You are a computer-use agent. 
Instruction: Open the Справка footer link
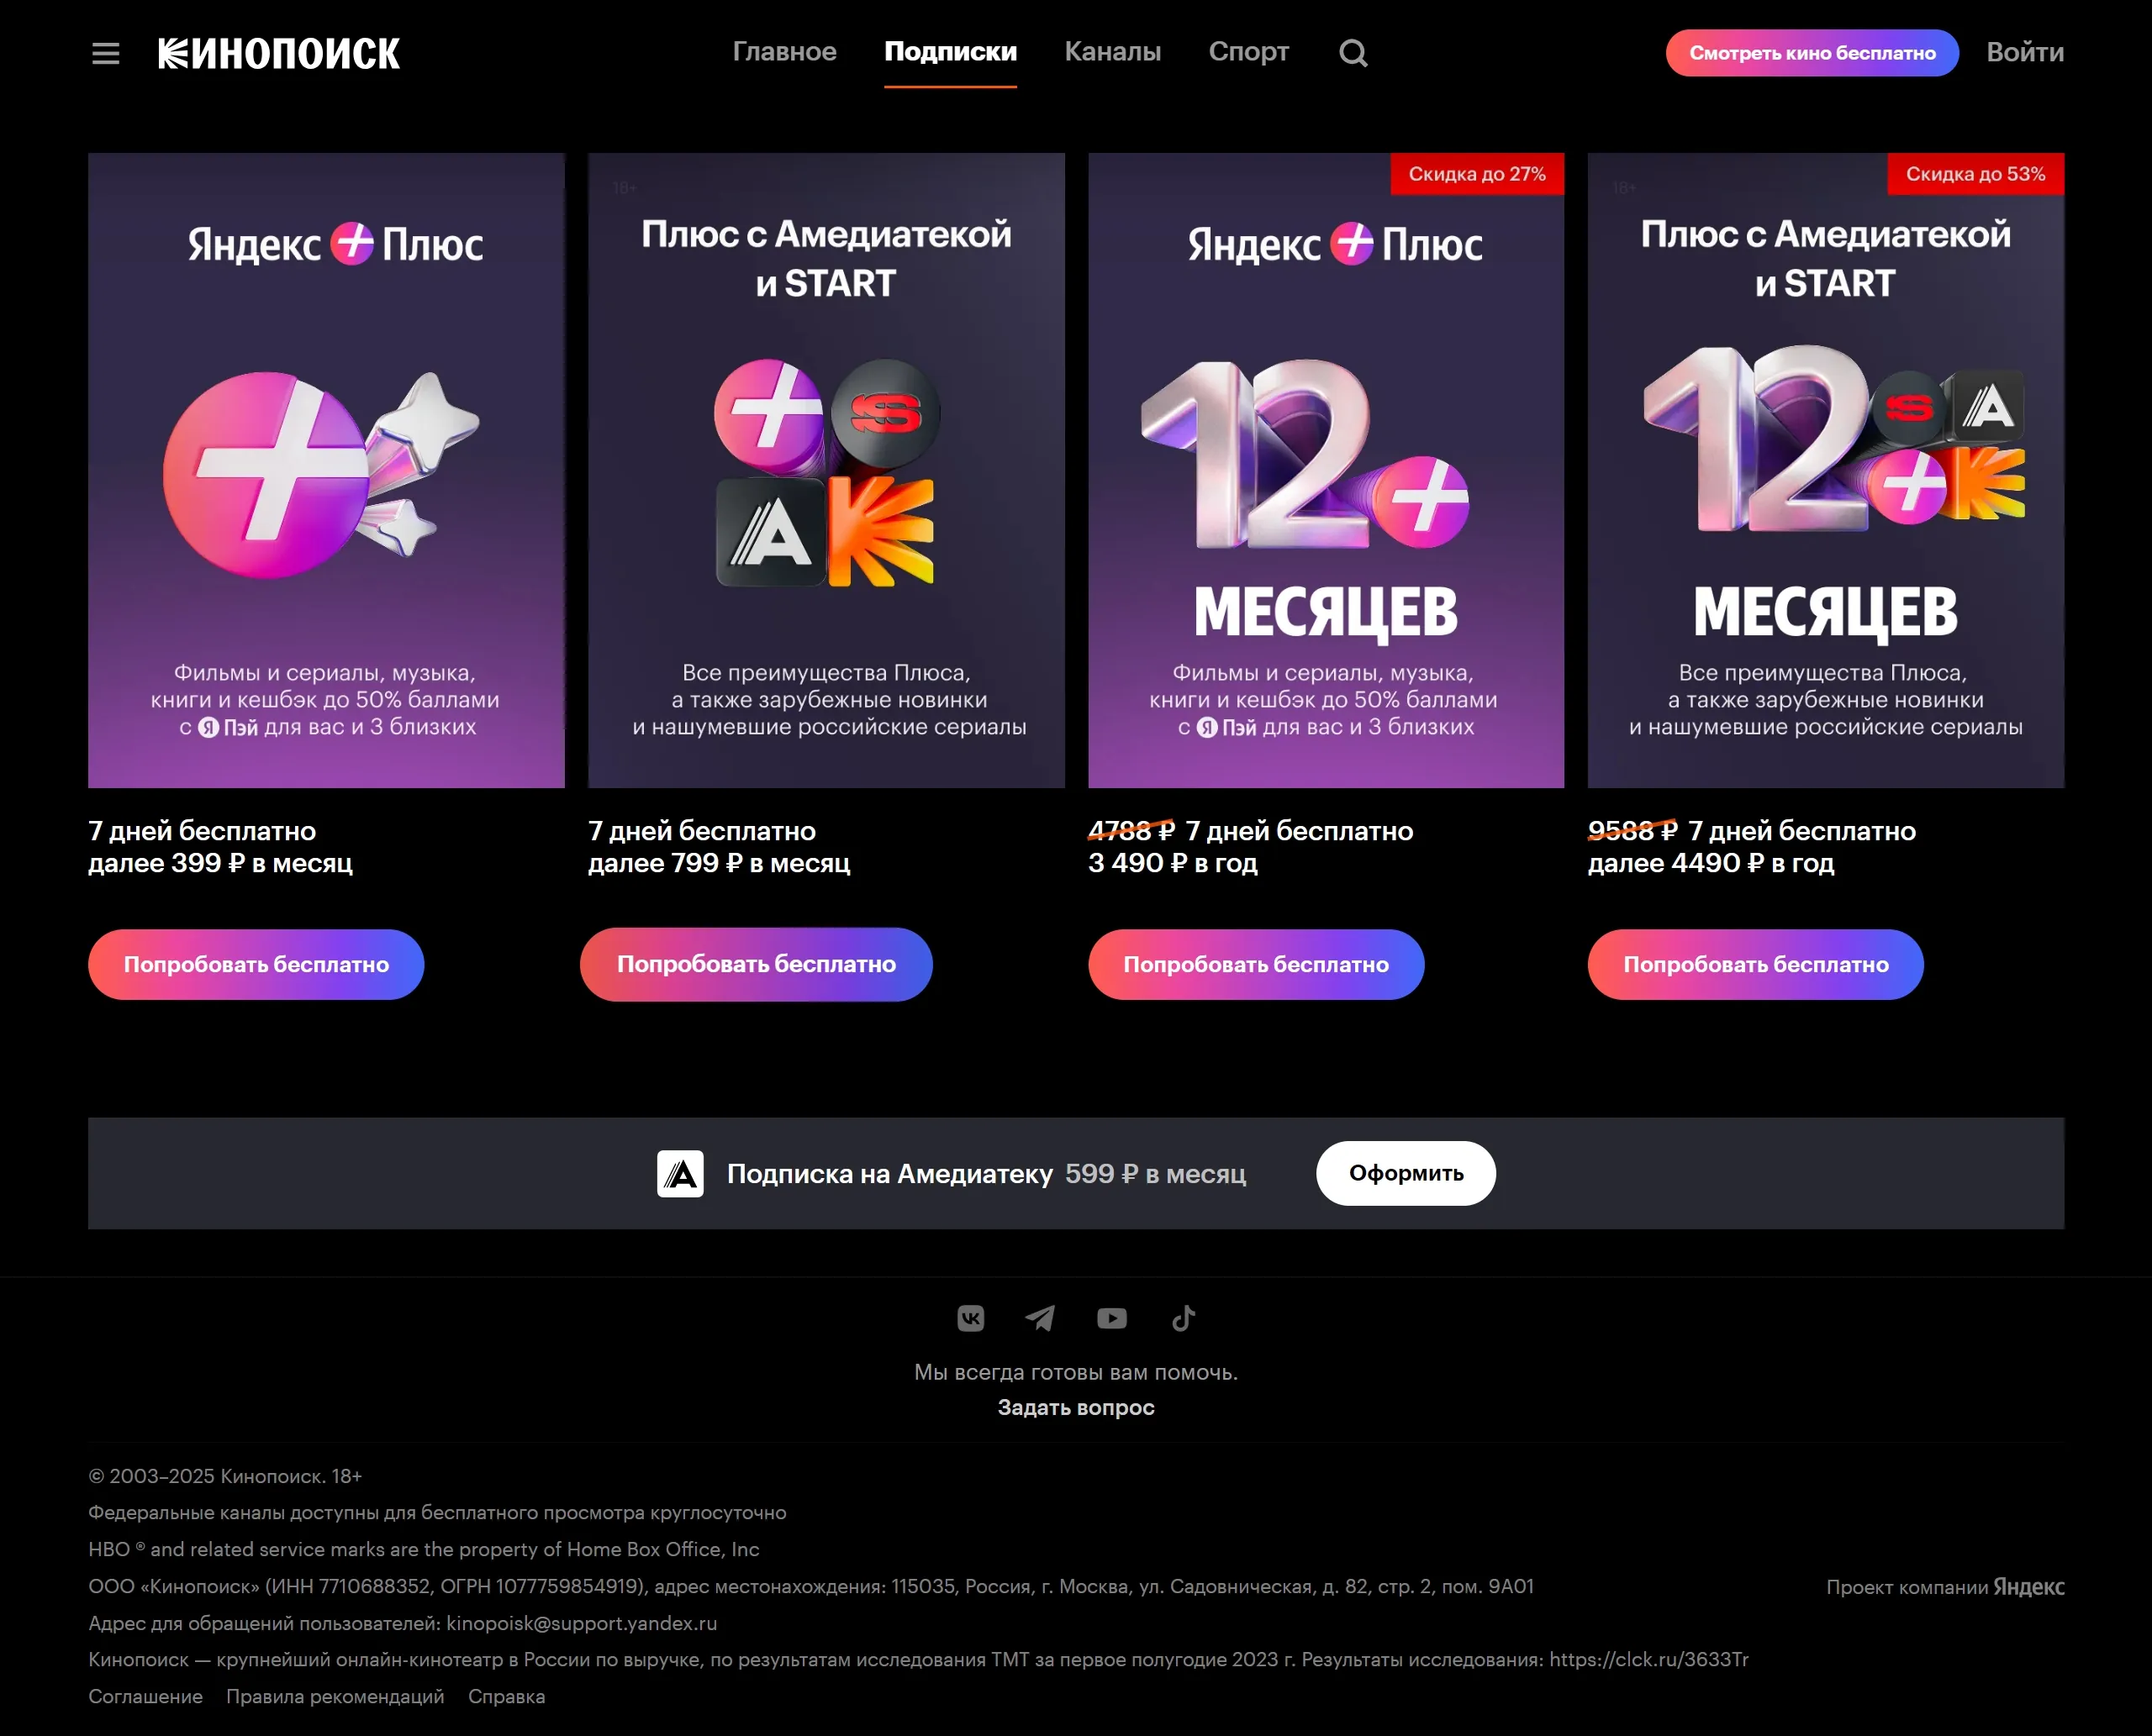[506, 1696]
